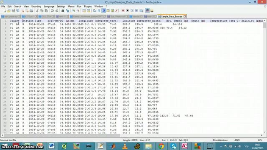Open the Settings menu

[61, 7]
